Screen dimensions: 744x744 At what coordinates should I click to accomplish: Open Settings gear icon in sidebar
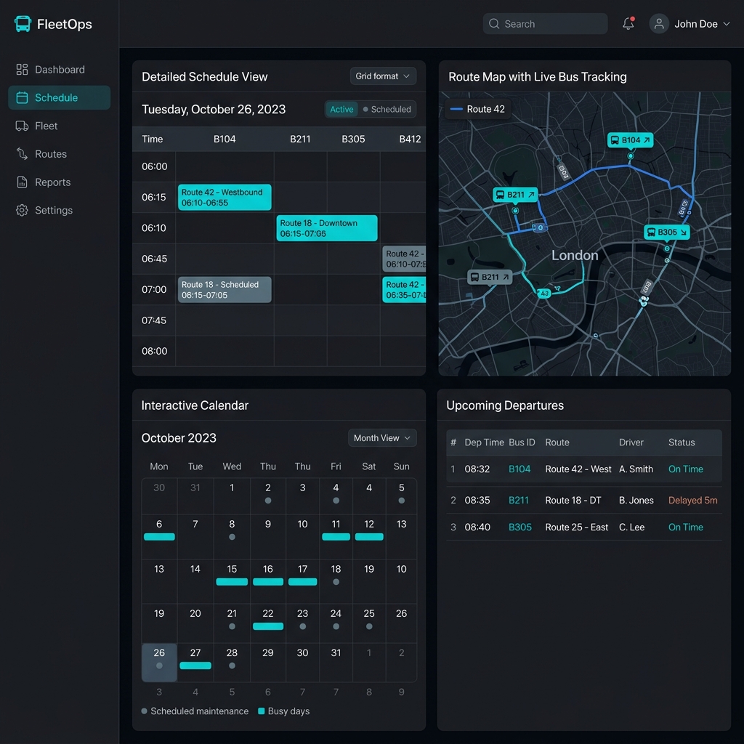(22, 211)
